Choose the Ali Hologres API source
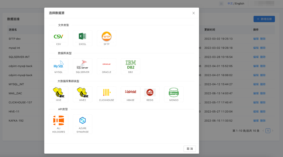Viewport: 283px width, 157px height. [58, 124]
